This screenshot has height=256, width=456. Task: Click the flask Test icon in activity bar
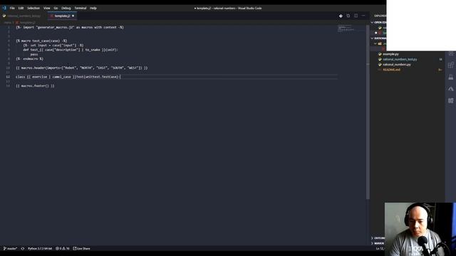click(451, 77)
